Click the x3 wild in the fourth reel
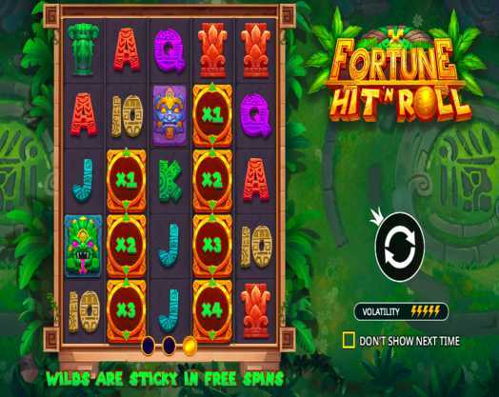 212,245
